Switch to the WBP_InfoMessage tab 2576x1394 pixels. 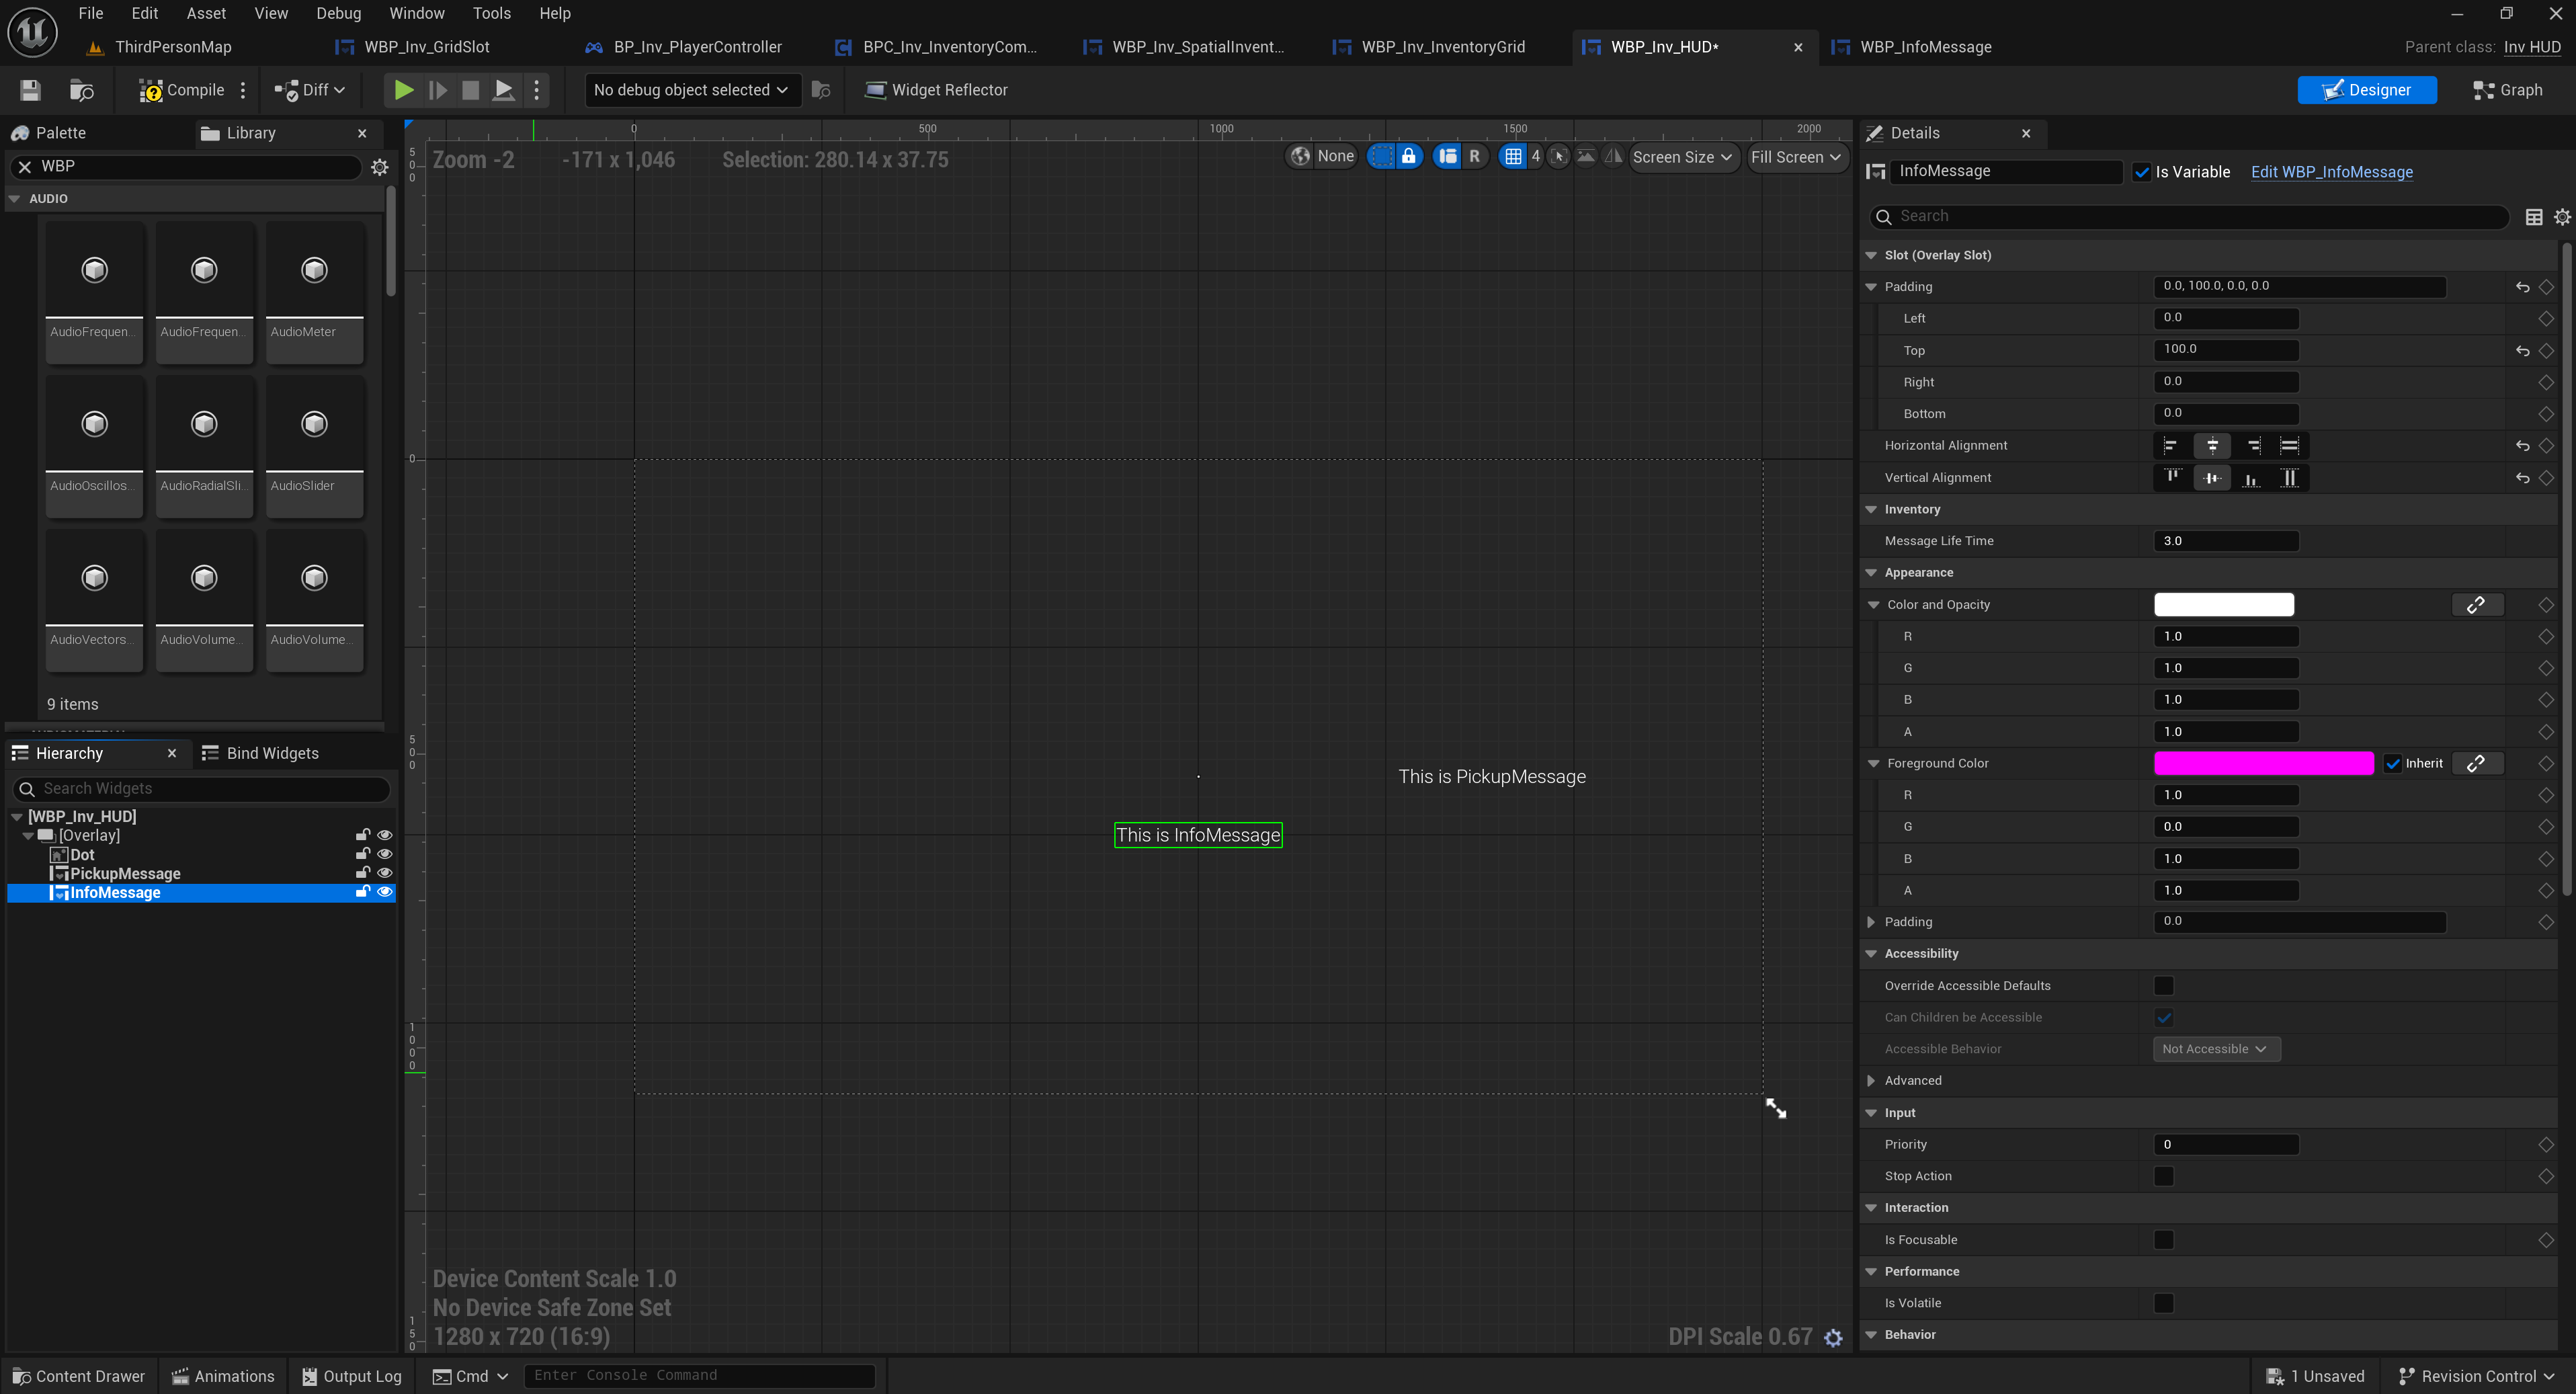coord(1924,47)
